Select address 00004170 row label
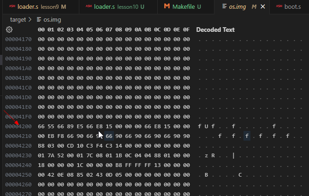309x196 pixels. tap(18, 39)
